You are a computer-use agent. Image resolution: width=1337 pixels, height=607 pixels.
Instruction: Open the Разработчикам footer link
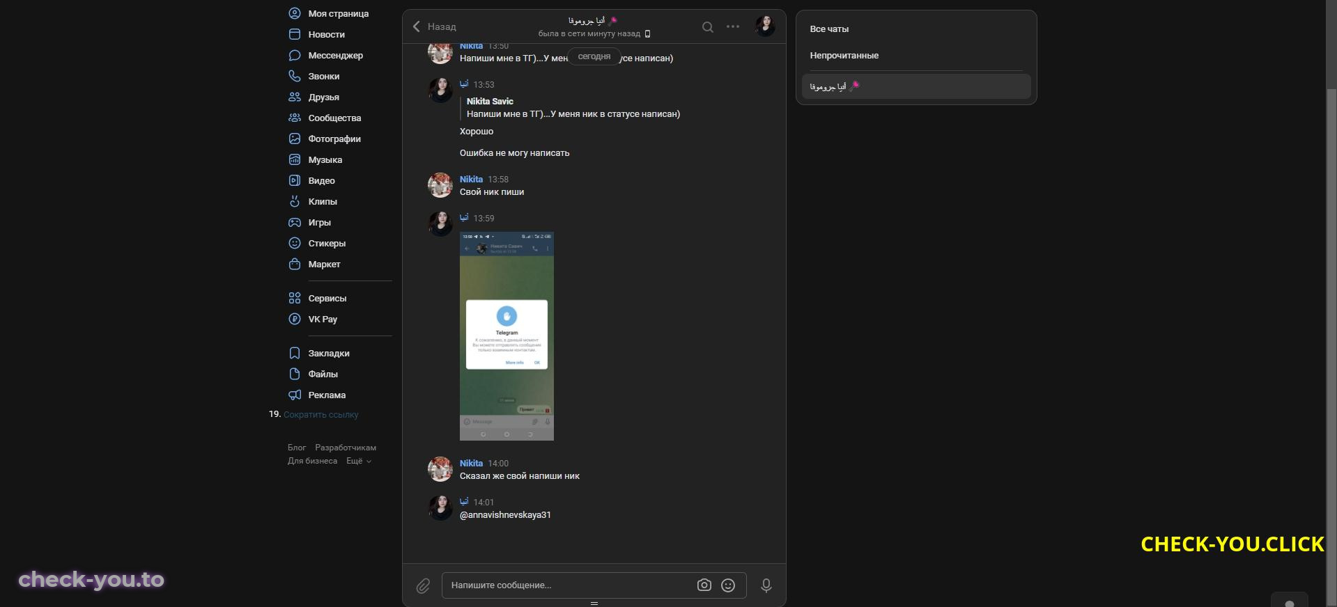click(x=346, y=448)
